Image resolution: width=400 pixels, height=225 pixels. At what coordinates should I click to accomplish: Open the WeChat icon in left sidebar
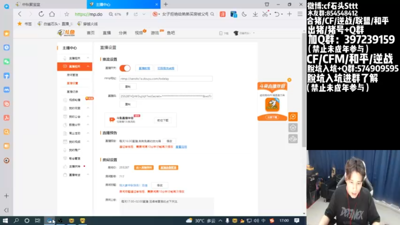point(6,61)
